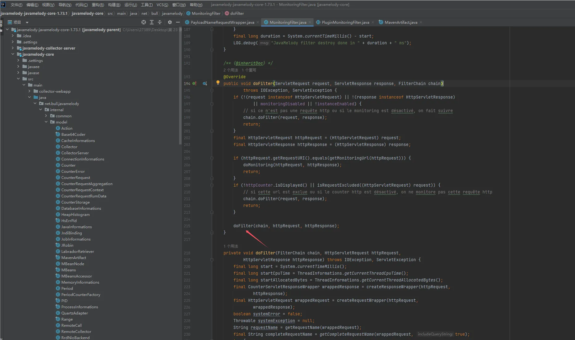Click the yellow lightbulb intention icon
This screenshot has height=340, width=575.
(x=218, y=83)
